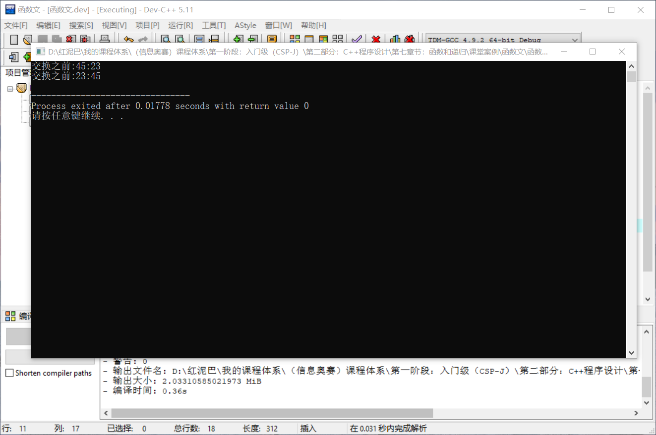This screenshot has width=656, height=435.
Task: Click the Remove from project minus icon
Action: (252, 39)
